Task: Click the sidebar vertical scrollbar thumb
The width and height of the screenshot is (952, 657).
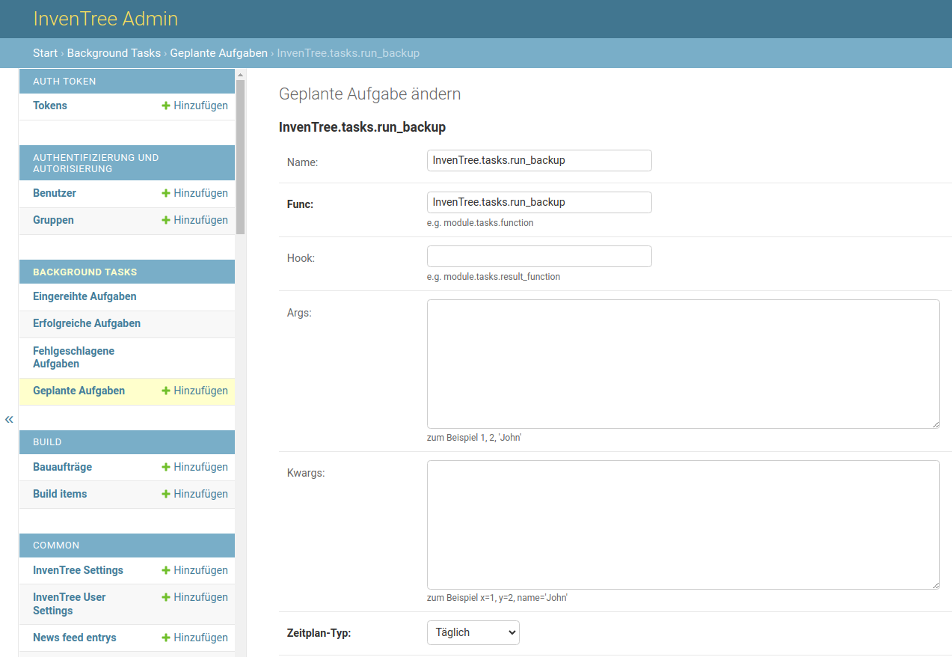Action: [x=241, y=157]
